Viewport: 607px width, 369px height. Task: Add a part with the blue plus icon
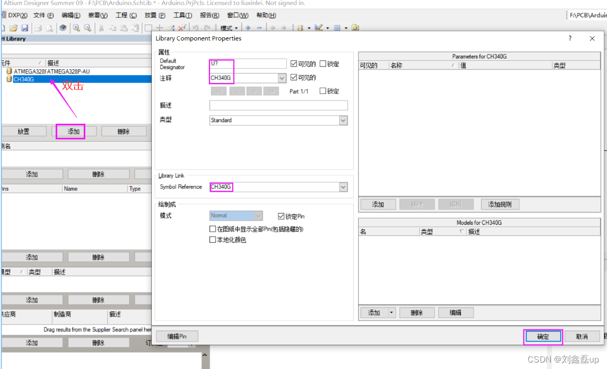point(248,28)
